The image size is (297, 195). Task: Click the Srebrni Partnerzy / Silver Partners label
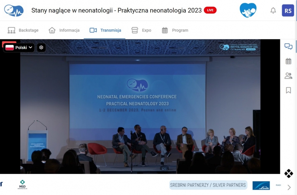pos(208,185)
